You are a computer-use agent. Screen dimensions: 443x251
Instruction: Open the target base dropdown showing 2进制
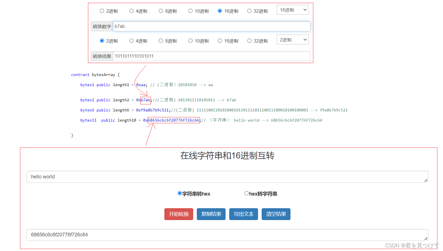point(292,40)
